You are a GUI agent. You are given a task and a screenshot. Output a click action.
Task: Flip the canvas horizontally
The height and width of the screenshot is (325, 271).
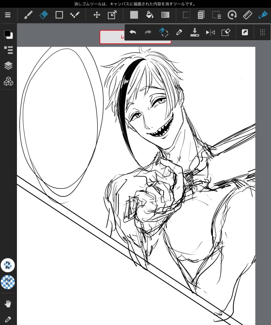click(210, 32)
